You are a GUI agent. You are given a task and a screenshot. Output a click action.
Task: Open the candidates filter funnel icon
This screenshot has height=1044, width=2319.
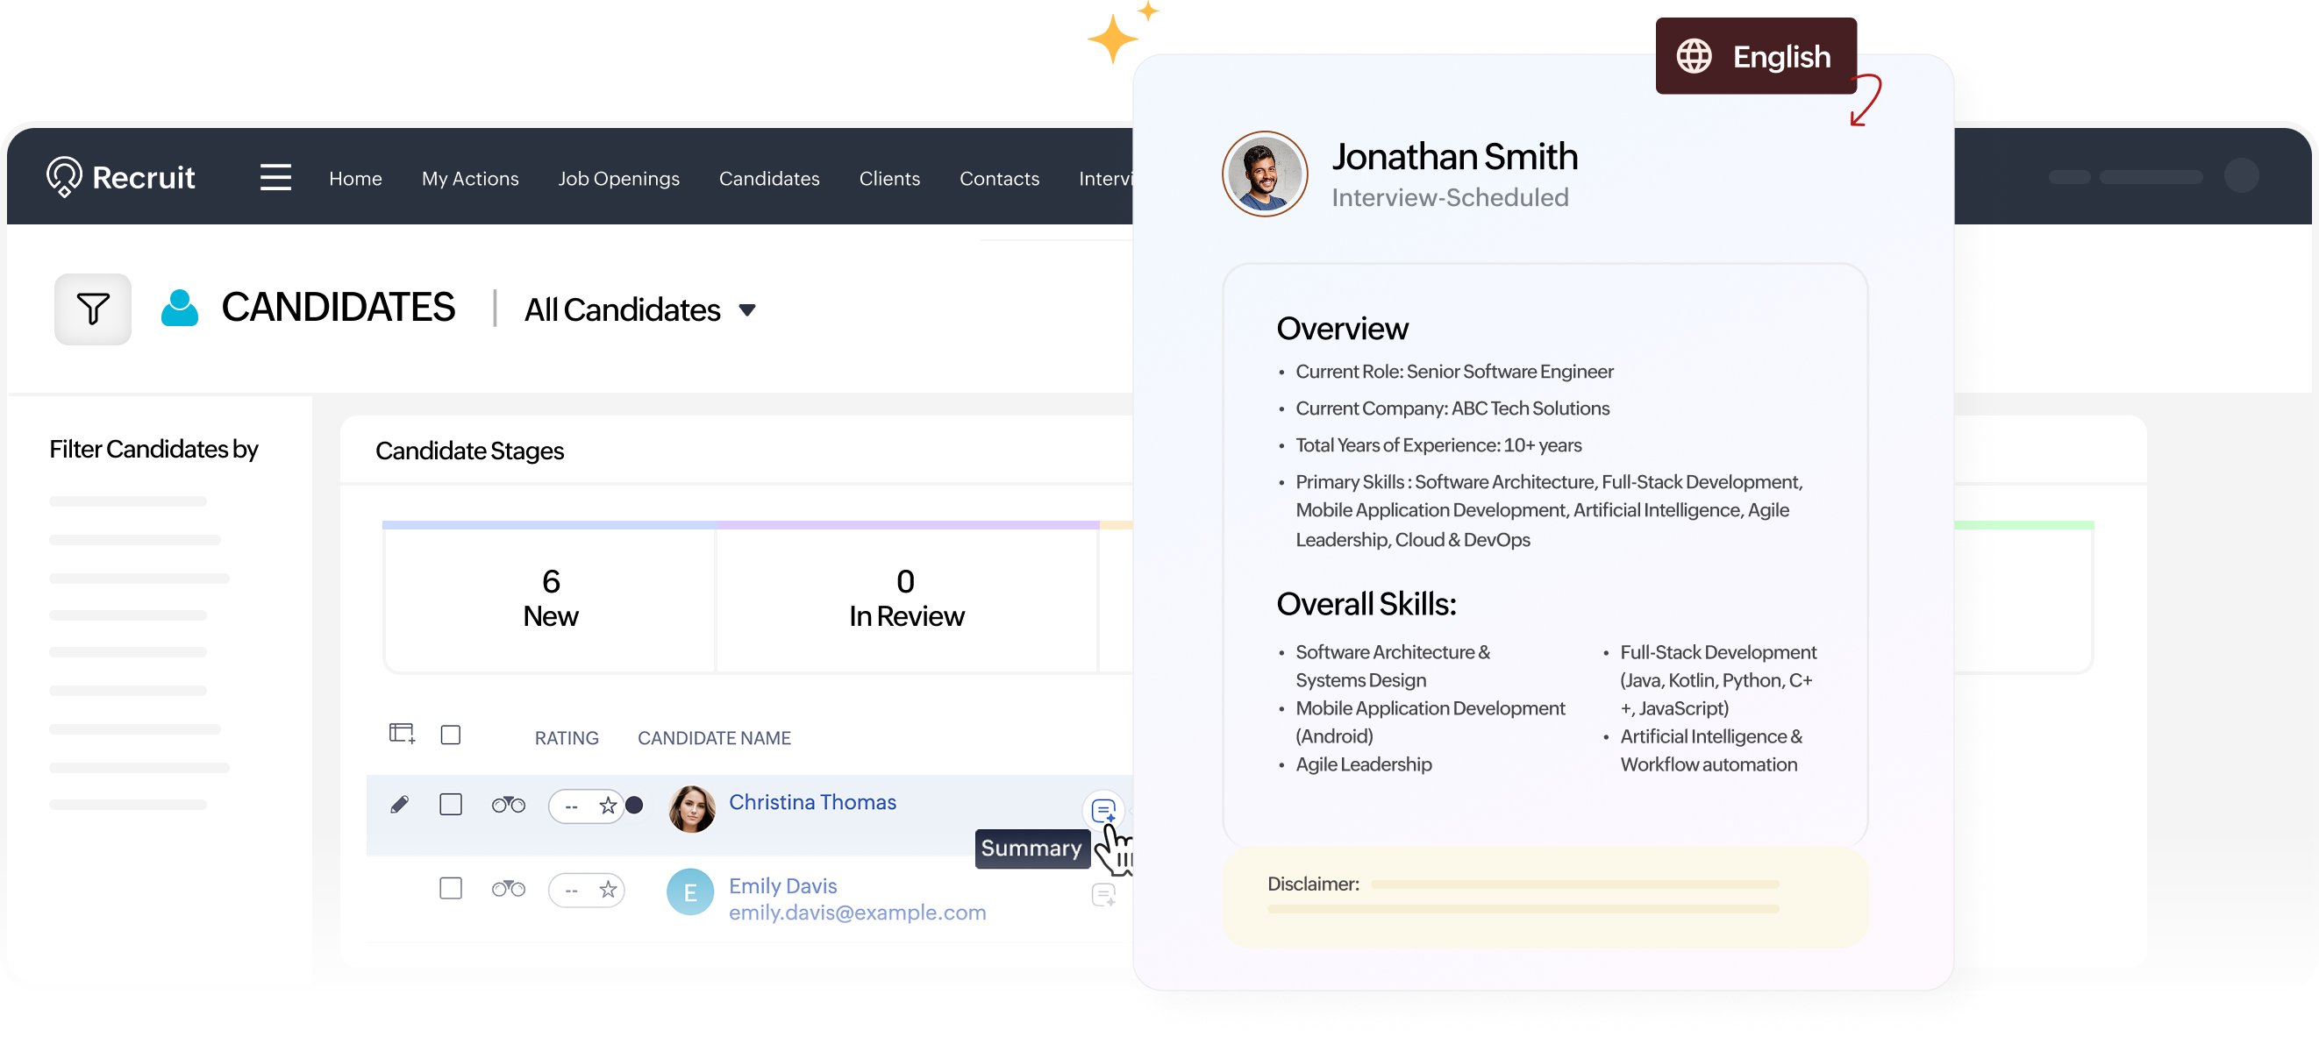click(93, 309)
